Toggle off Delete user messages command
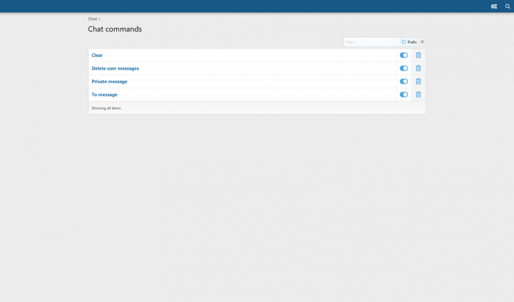This screenshot has height=302, width=514. [x=404, y=68]
